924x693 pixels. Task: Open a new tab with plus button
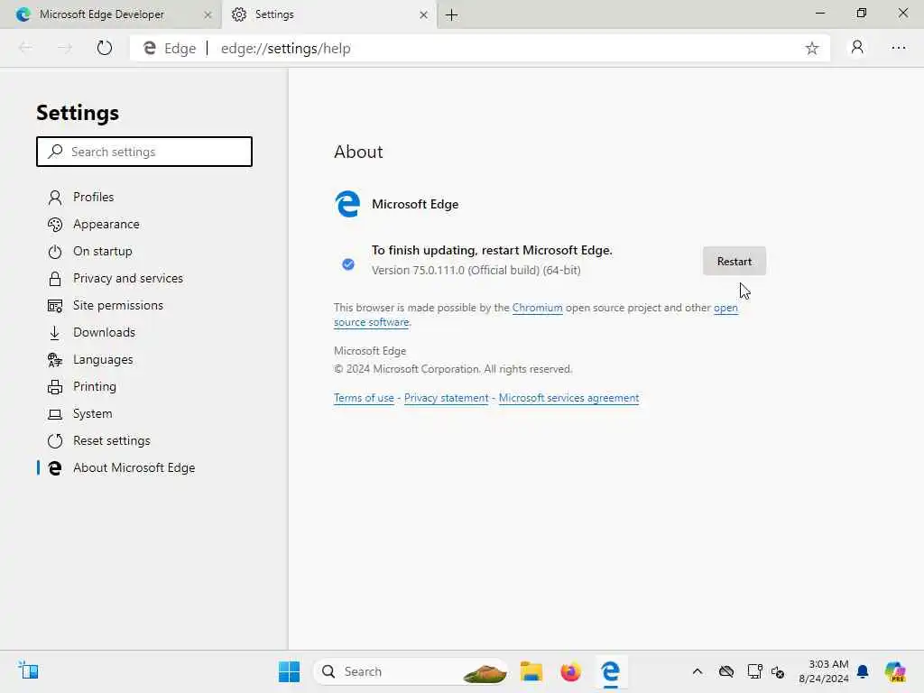tap(451, 14)
